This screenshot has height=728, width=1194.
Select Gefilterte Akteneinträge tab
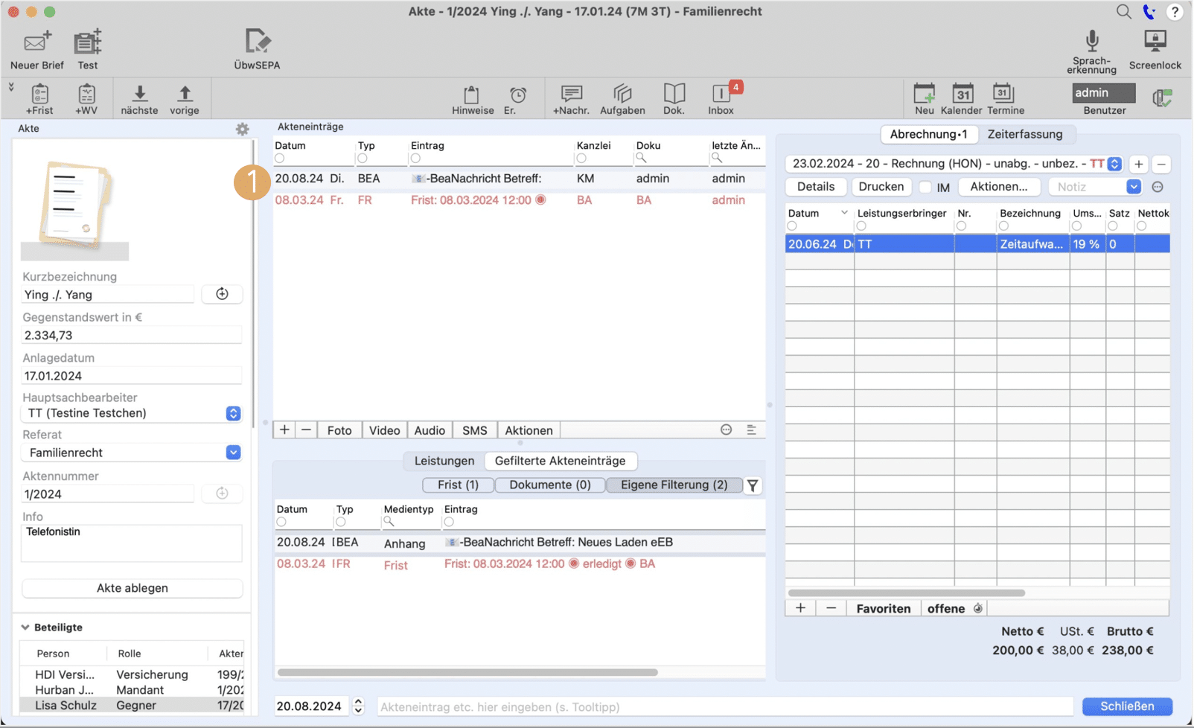tap(560, 461)
